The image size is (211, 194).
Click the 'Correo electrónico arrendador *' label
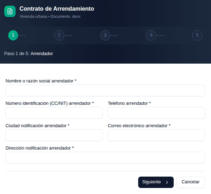point(139,126)
